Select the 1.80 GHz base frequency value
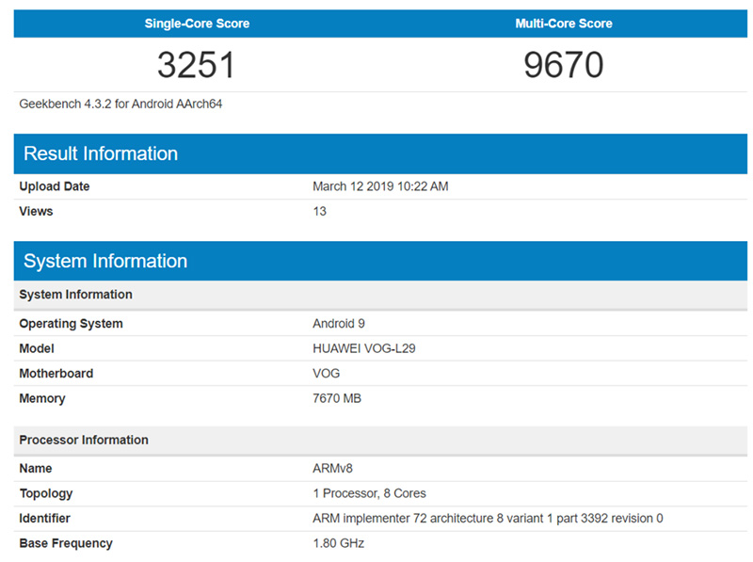This screenshot has width=753, height=562. click(338, 543)
